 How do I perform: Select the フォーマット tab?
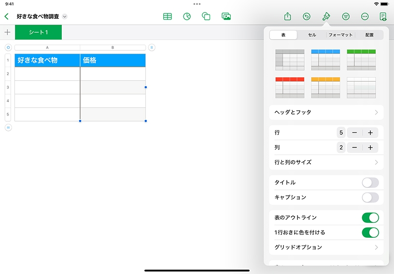340,35
